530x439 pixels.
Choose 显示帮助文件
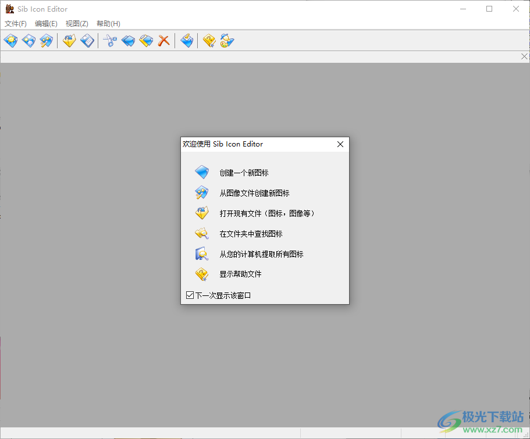pyautogui.click(x=240, y=274)
